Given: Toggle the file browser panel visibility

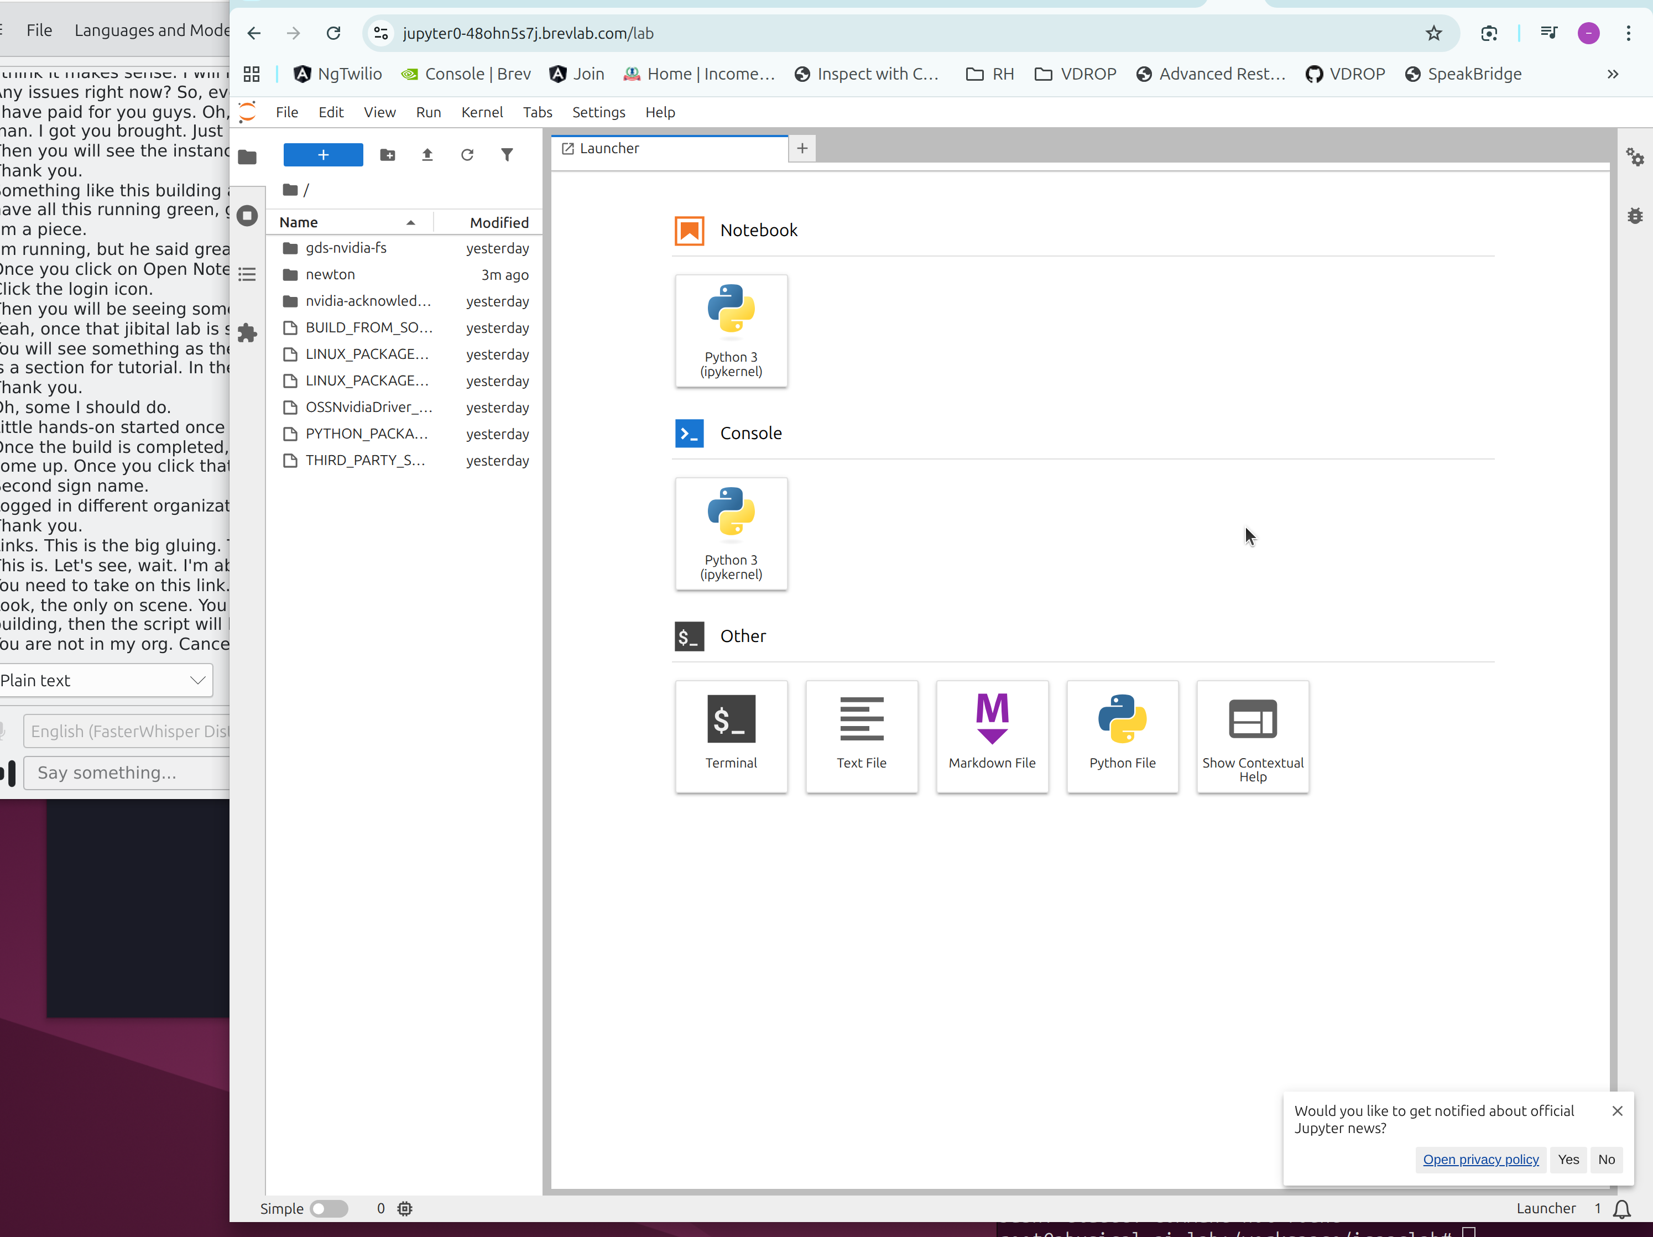Looking at the screenshot, I should (247, 157).
